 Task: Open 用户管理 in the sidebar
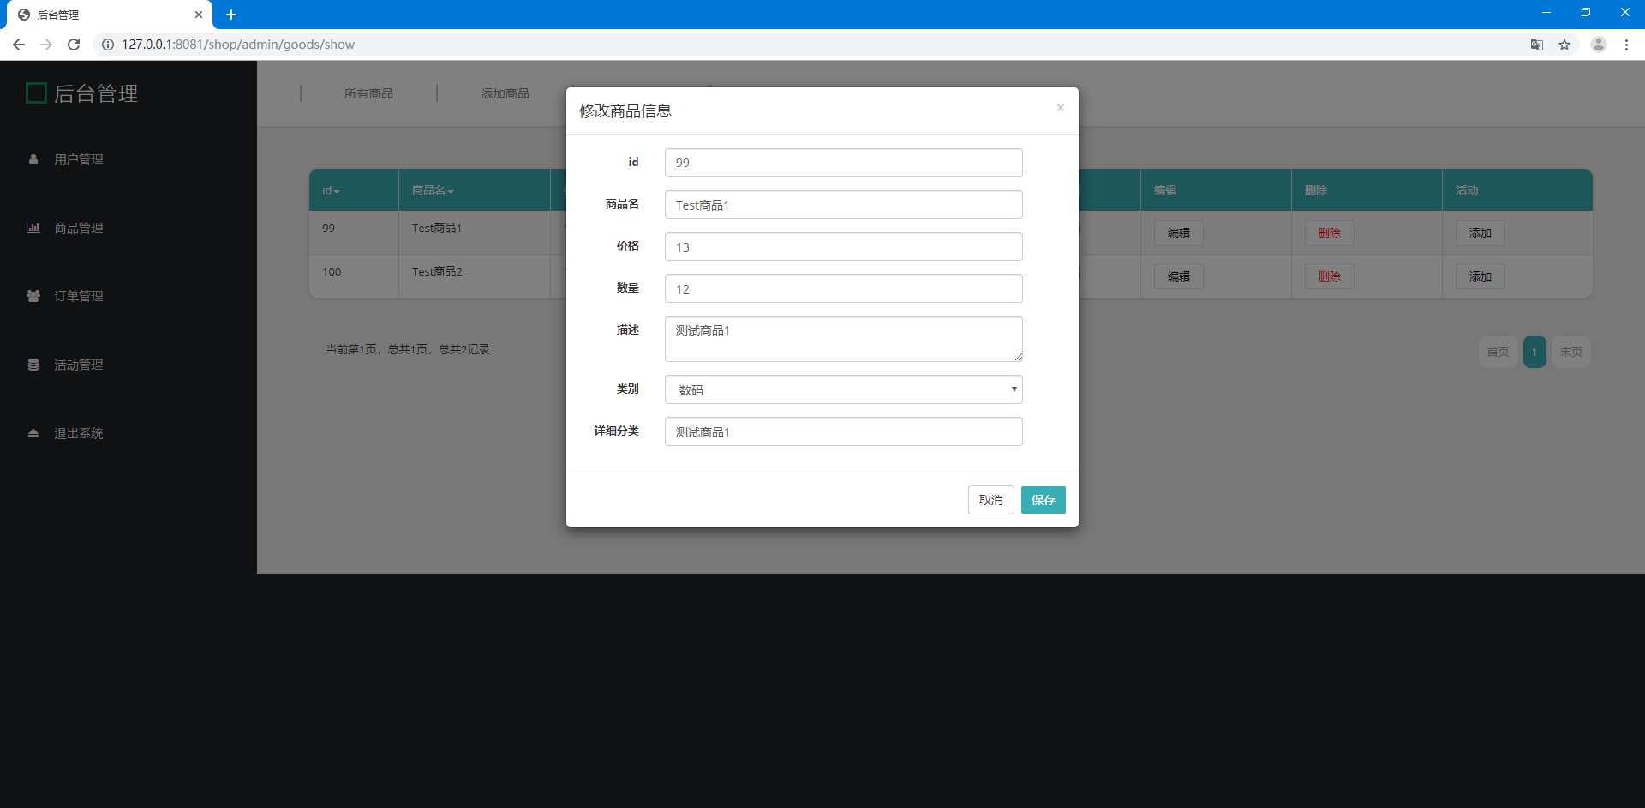click(79, 159)
